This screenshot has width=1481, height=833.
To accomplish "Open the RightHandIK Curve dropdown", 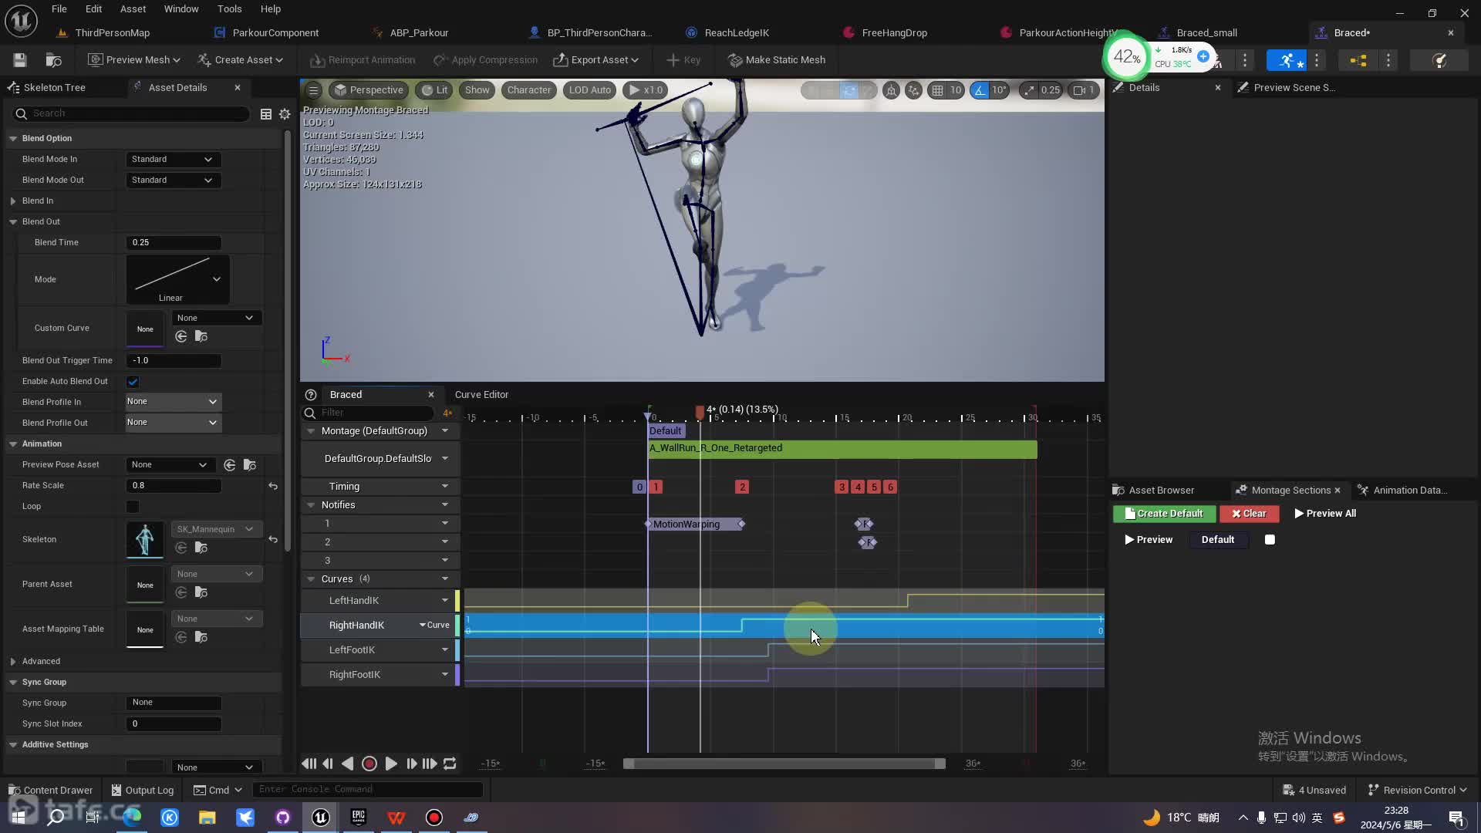I will (434, 626).
